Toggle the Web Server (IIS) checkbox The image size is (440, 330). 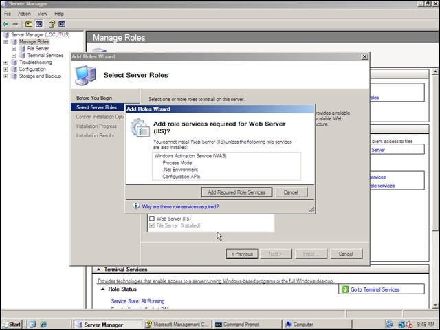(x=152, y=219)
